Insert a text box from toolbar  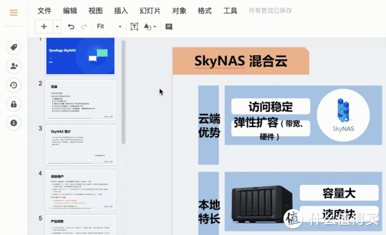point(134,27)
